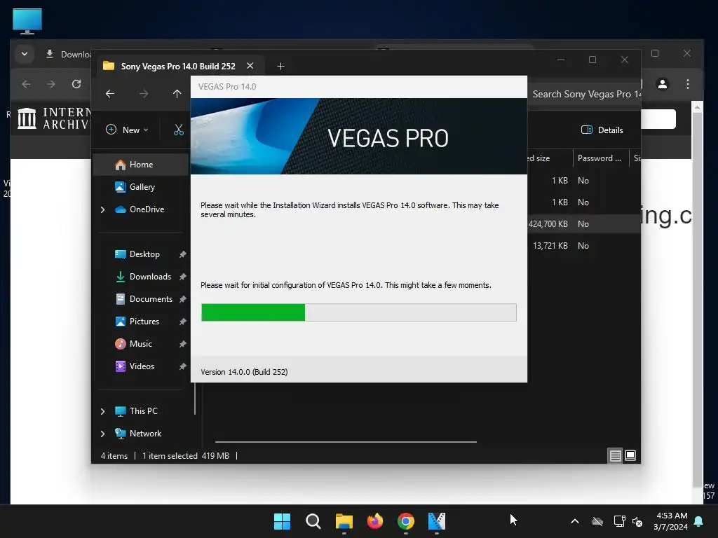The width and height of the screenshot is (718, 538).
Task: Click the VEGAS Pro installer progress bar
Action: tap(359, 312)
